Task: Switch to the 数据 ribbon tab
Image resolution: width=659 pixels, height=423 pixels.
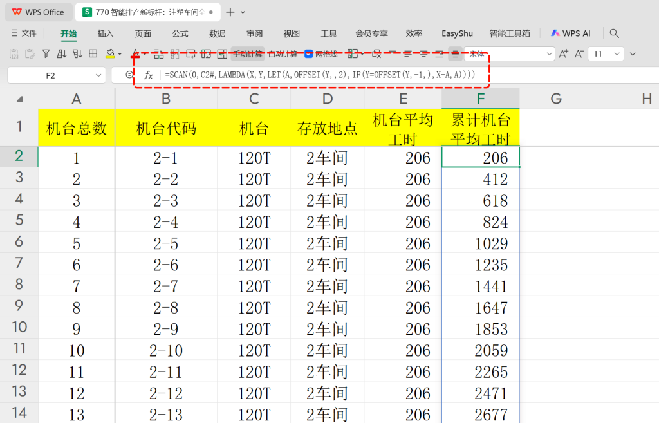Action: [x=218, y=33]
